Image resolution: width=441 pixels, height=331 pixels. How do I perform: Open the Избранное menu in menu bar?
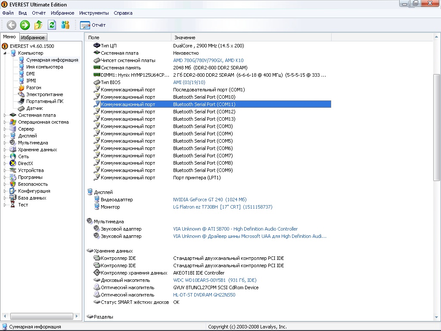tap(62, 13)
